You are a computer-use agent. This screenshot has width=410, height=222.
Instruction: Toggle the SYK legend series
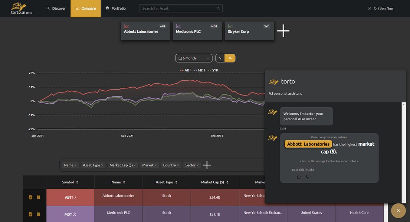tap(213, 70)
